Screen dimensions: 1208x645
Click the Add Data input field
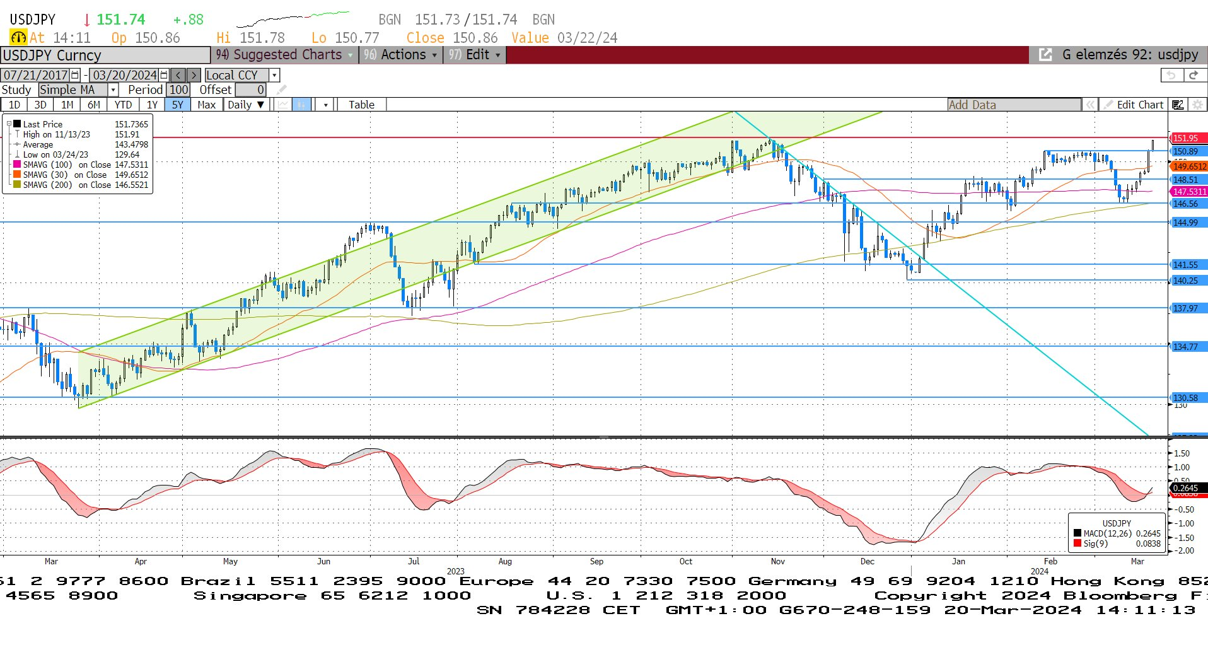coord(1014,105)
